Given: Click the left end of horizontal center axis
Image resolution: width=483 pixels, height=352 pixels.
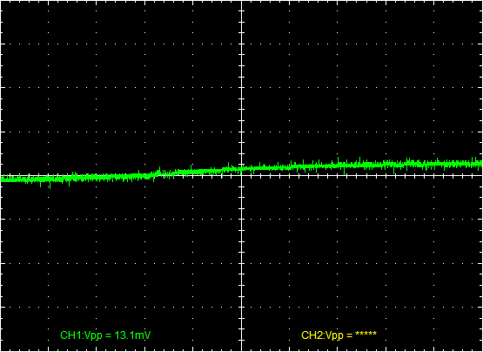Looking at the screenshot, I should (1, 175).
